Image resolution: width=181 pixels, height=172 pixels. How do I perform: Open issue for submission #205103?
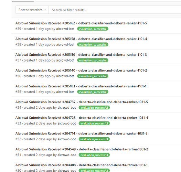81,86
